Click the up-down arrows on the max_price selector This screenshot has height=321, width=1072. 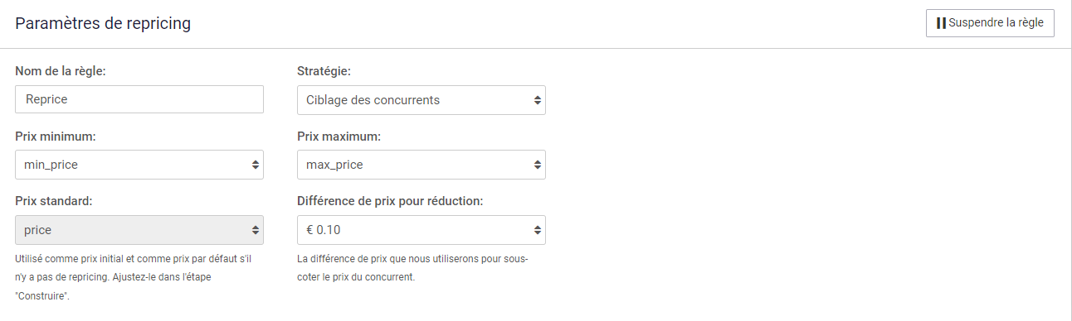538,165
